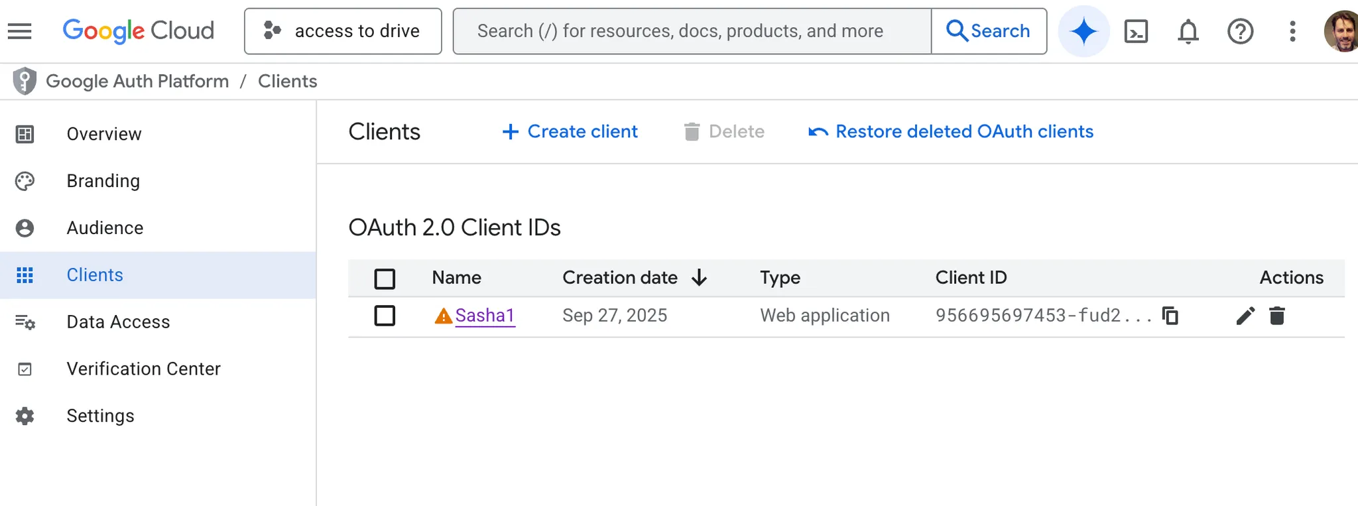Delete Sasha1 using the row trash icon

coord(1277,316)
